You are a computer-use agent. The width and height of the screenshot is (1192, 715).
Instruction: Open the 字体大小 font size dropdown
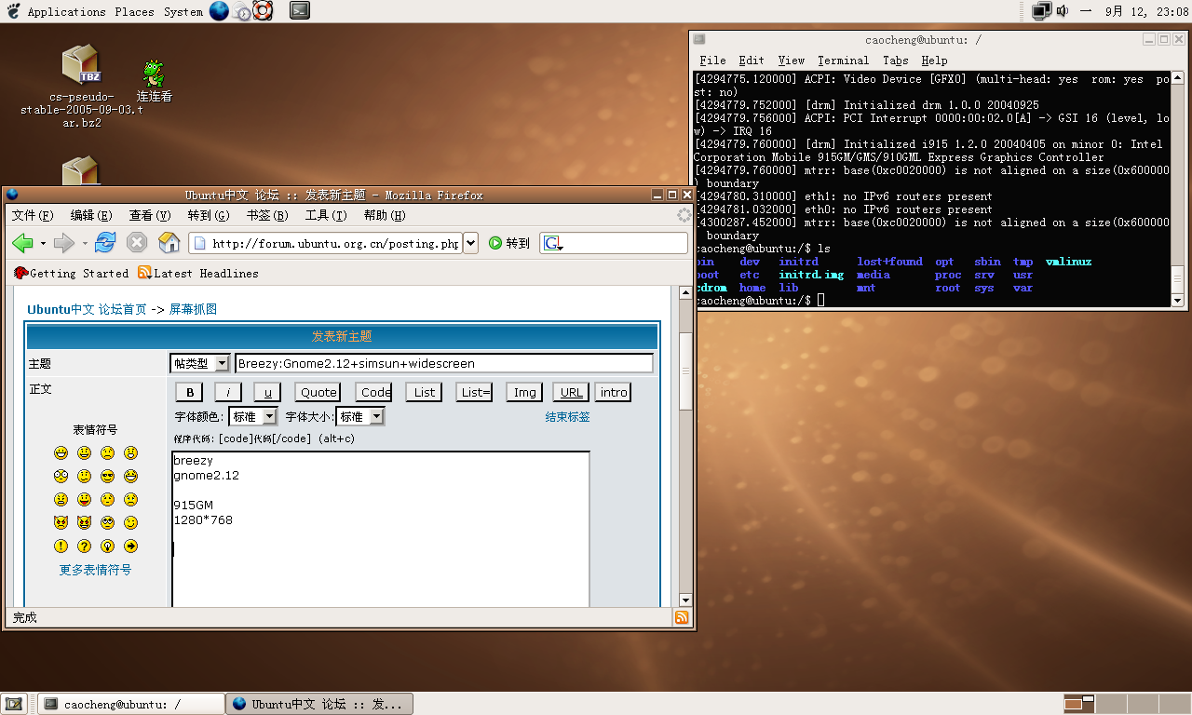pyautogui.click(x=359, y=416)
